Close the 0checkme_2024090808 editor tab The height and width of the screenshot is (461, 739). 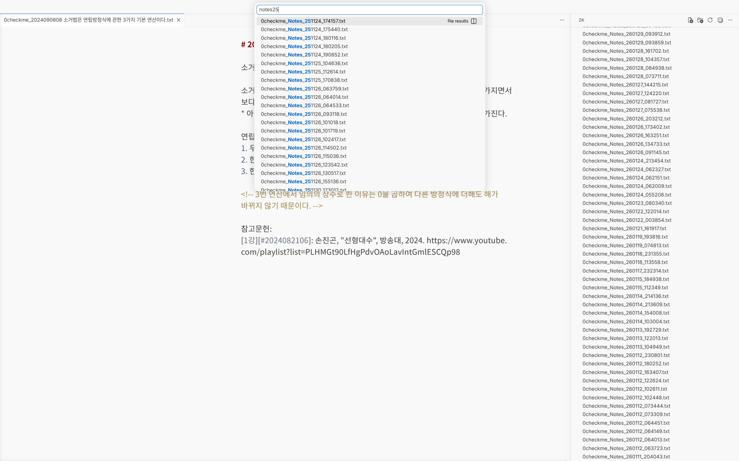(x=178, y=20)
